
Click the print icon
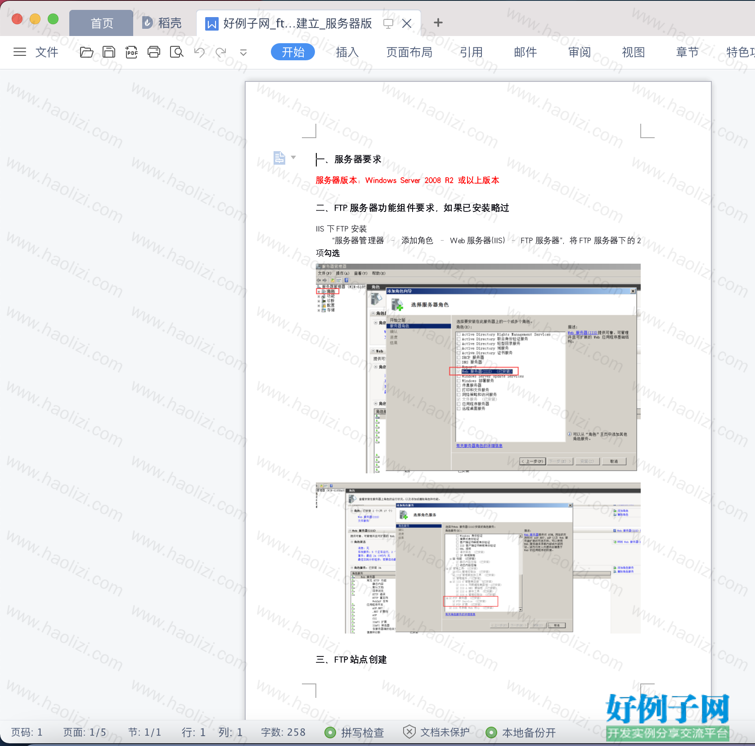(154, 52)
